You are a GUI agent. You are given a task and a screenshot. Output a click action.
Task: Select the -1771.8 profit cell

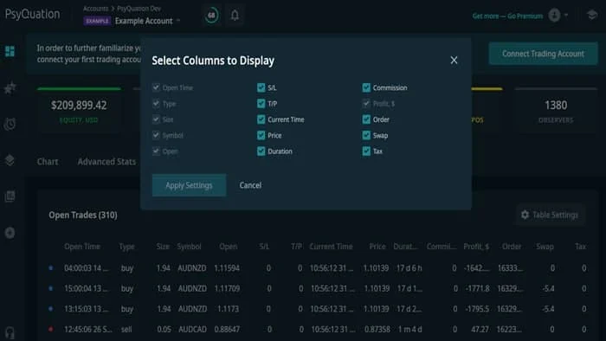click(x=477, y=288)
